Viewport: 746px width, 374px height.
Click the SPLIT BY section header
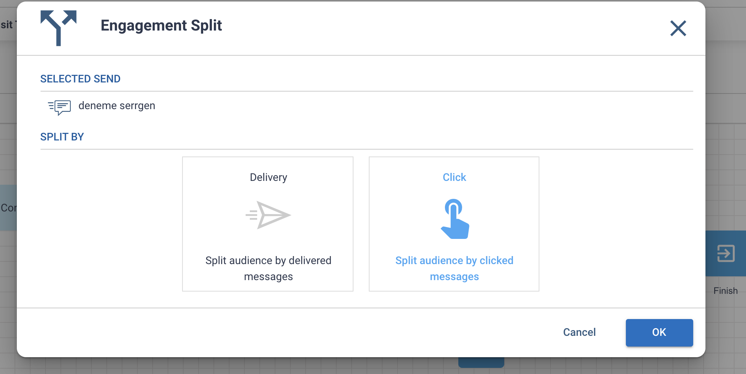tap(62, 137)
